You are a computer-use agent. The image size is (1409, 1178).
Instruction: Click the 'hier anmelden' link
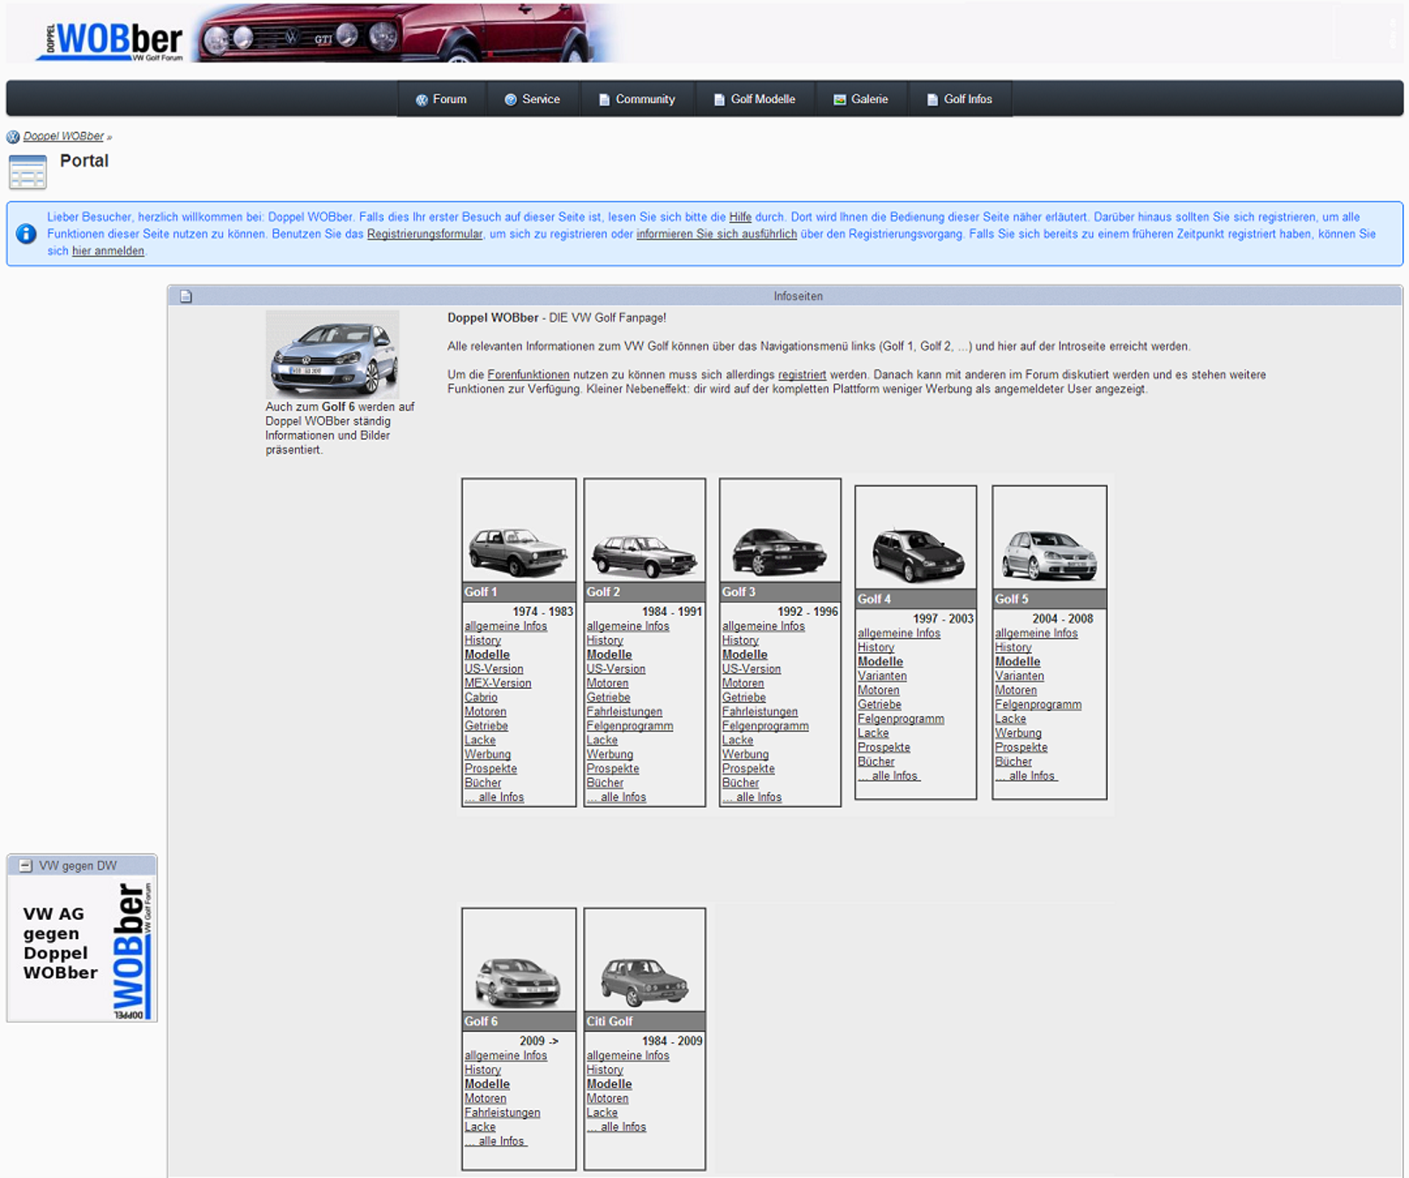(x=108, y=251)
